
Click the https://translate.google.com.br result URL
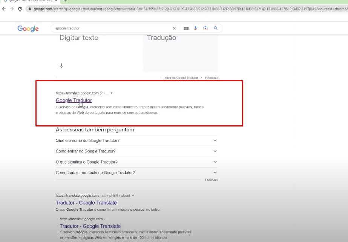coord(82,93)
